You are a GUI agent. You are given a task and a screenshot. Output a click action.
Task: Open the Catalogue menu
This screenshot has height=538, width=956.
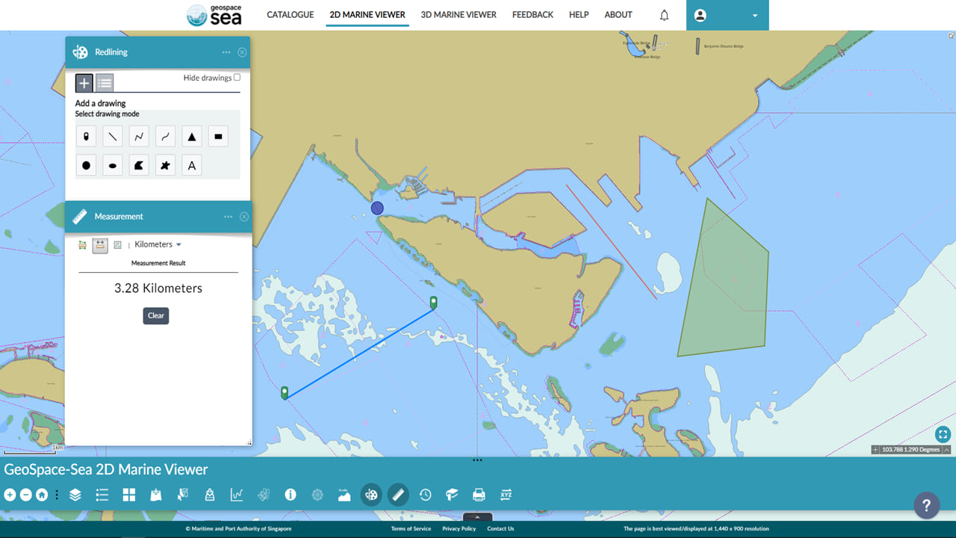click(x=291, y=15)
